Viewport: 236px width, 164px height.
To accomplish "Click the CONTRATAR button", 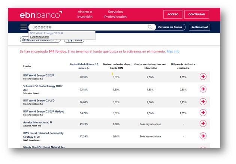I will coord(197,14).
